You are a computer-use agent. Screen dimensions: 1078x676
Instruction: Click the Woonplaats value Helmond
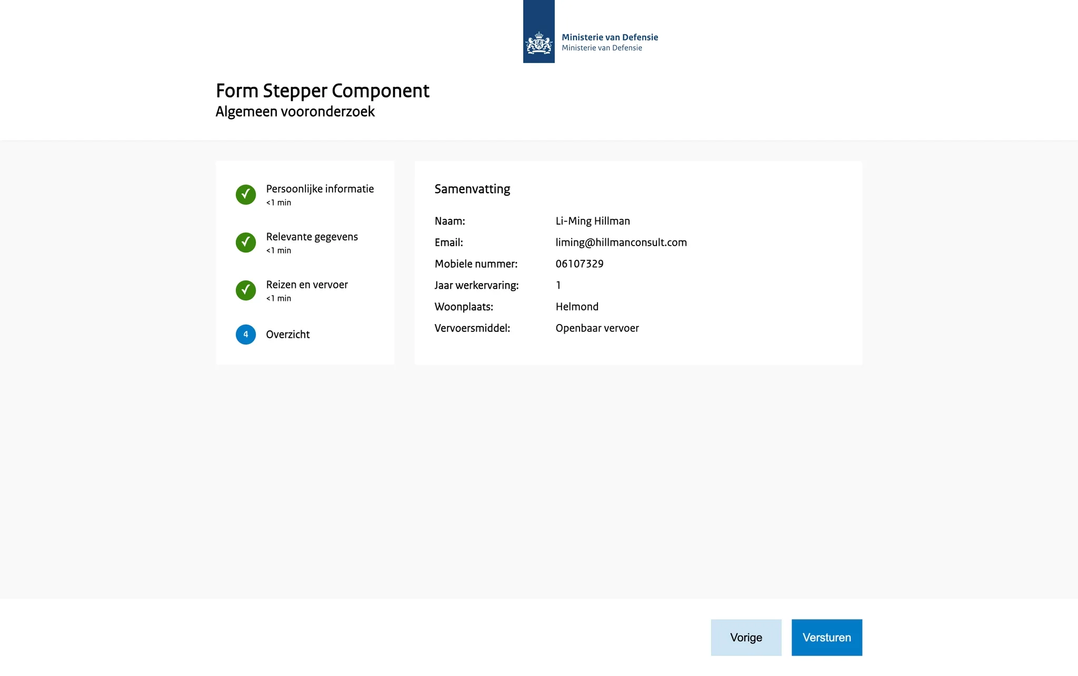577,307
